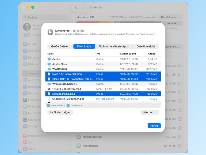Image resolution: width=206 pixels, height=155 pixels.
Task: Open info button next to Musikerstellung size
Action: 180,137
